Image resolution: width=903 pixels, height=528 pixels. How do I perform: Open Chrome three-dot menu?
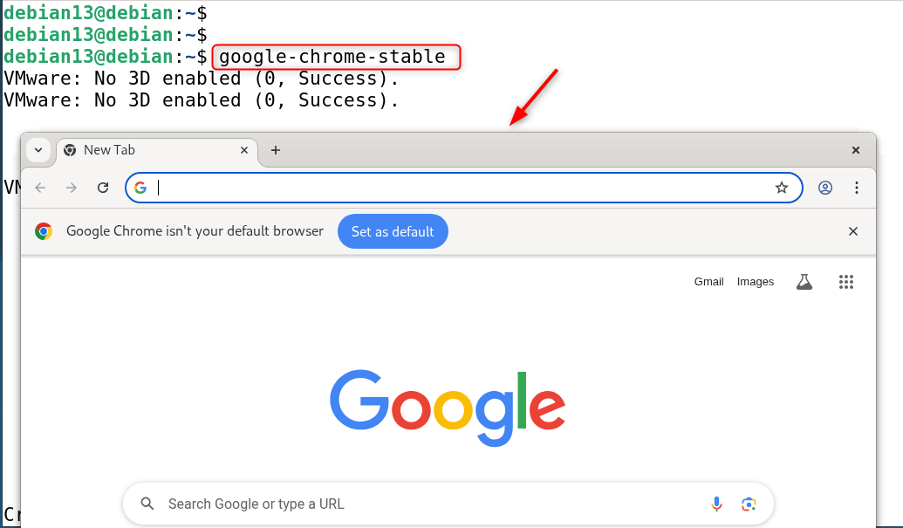tap(857, 188)
